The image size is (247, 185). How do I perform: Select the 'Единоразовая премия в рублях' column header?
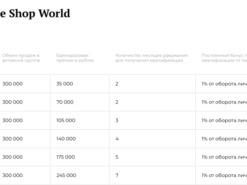pos(75,58)
